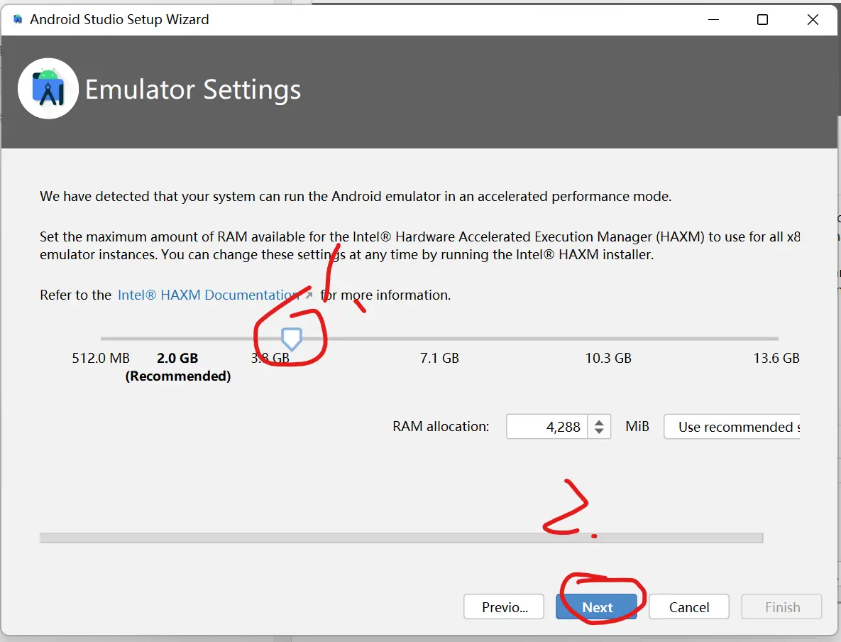This screenshot has width=841, height=642.
Task: Click the Use recommended settings button
Action: [734, 427]
